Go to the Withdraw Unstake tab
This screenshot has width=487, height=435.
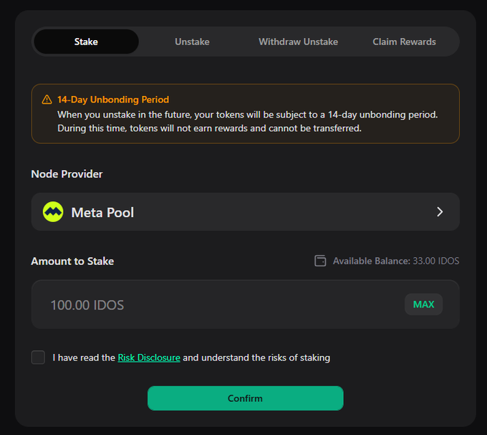pos(298,42)
